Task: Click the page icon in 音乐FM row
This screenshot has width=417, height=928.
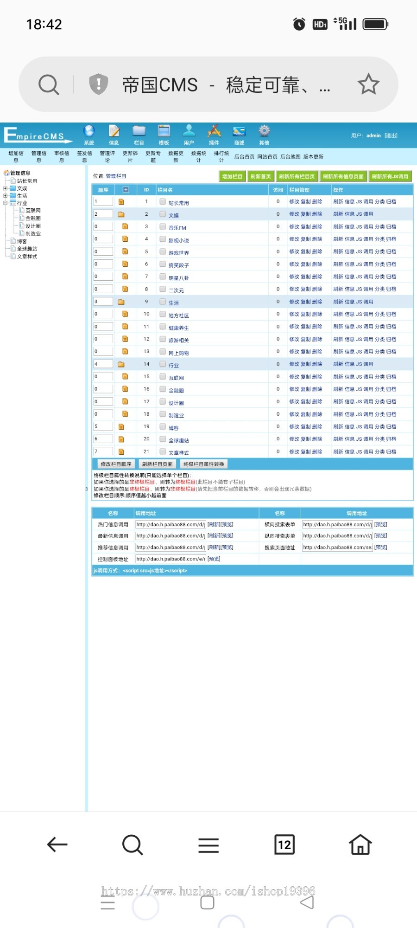Action: [125, 226]
